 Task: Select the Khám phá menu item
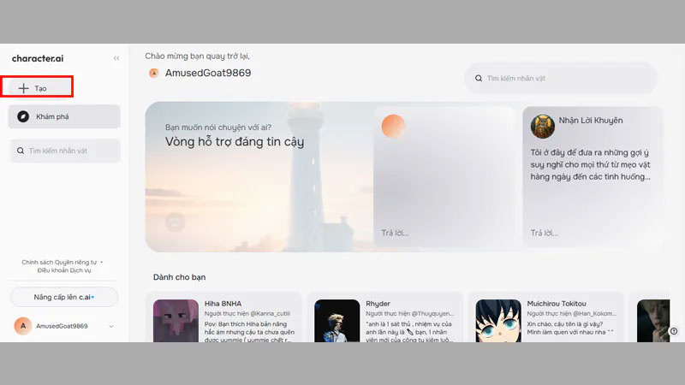(64, 116)
